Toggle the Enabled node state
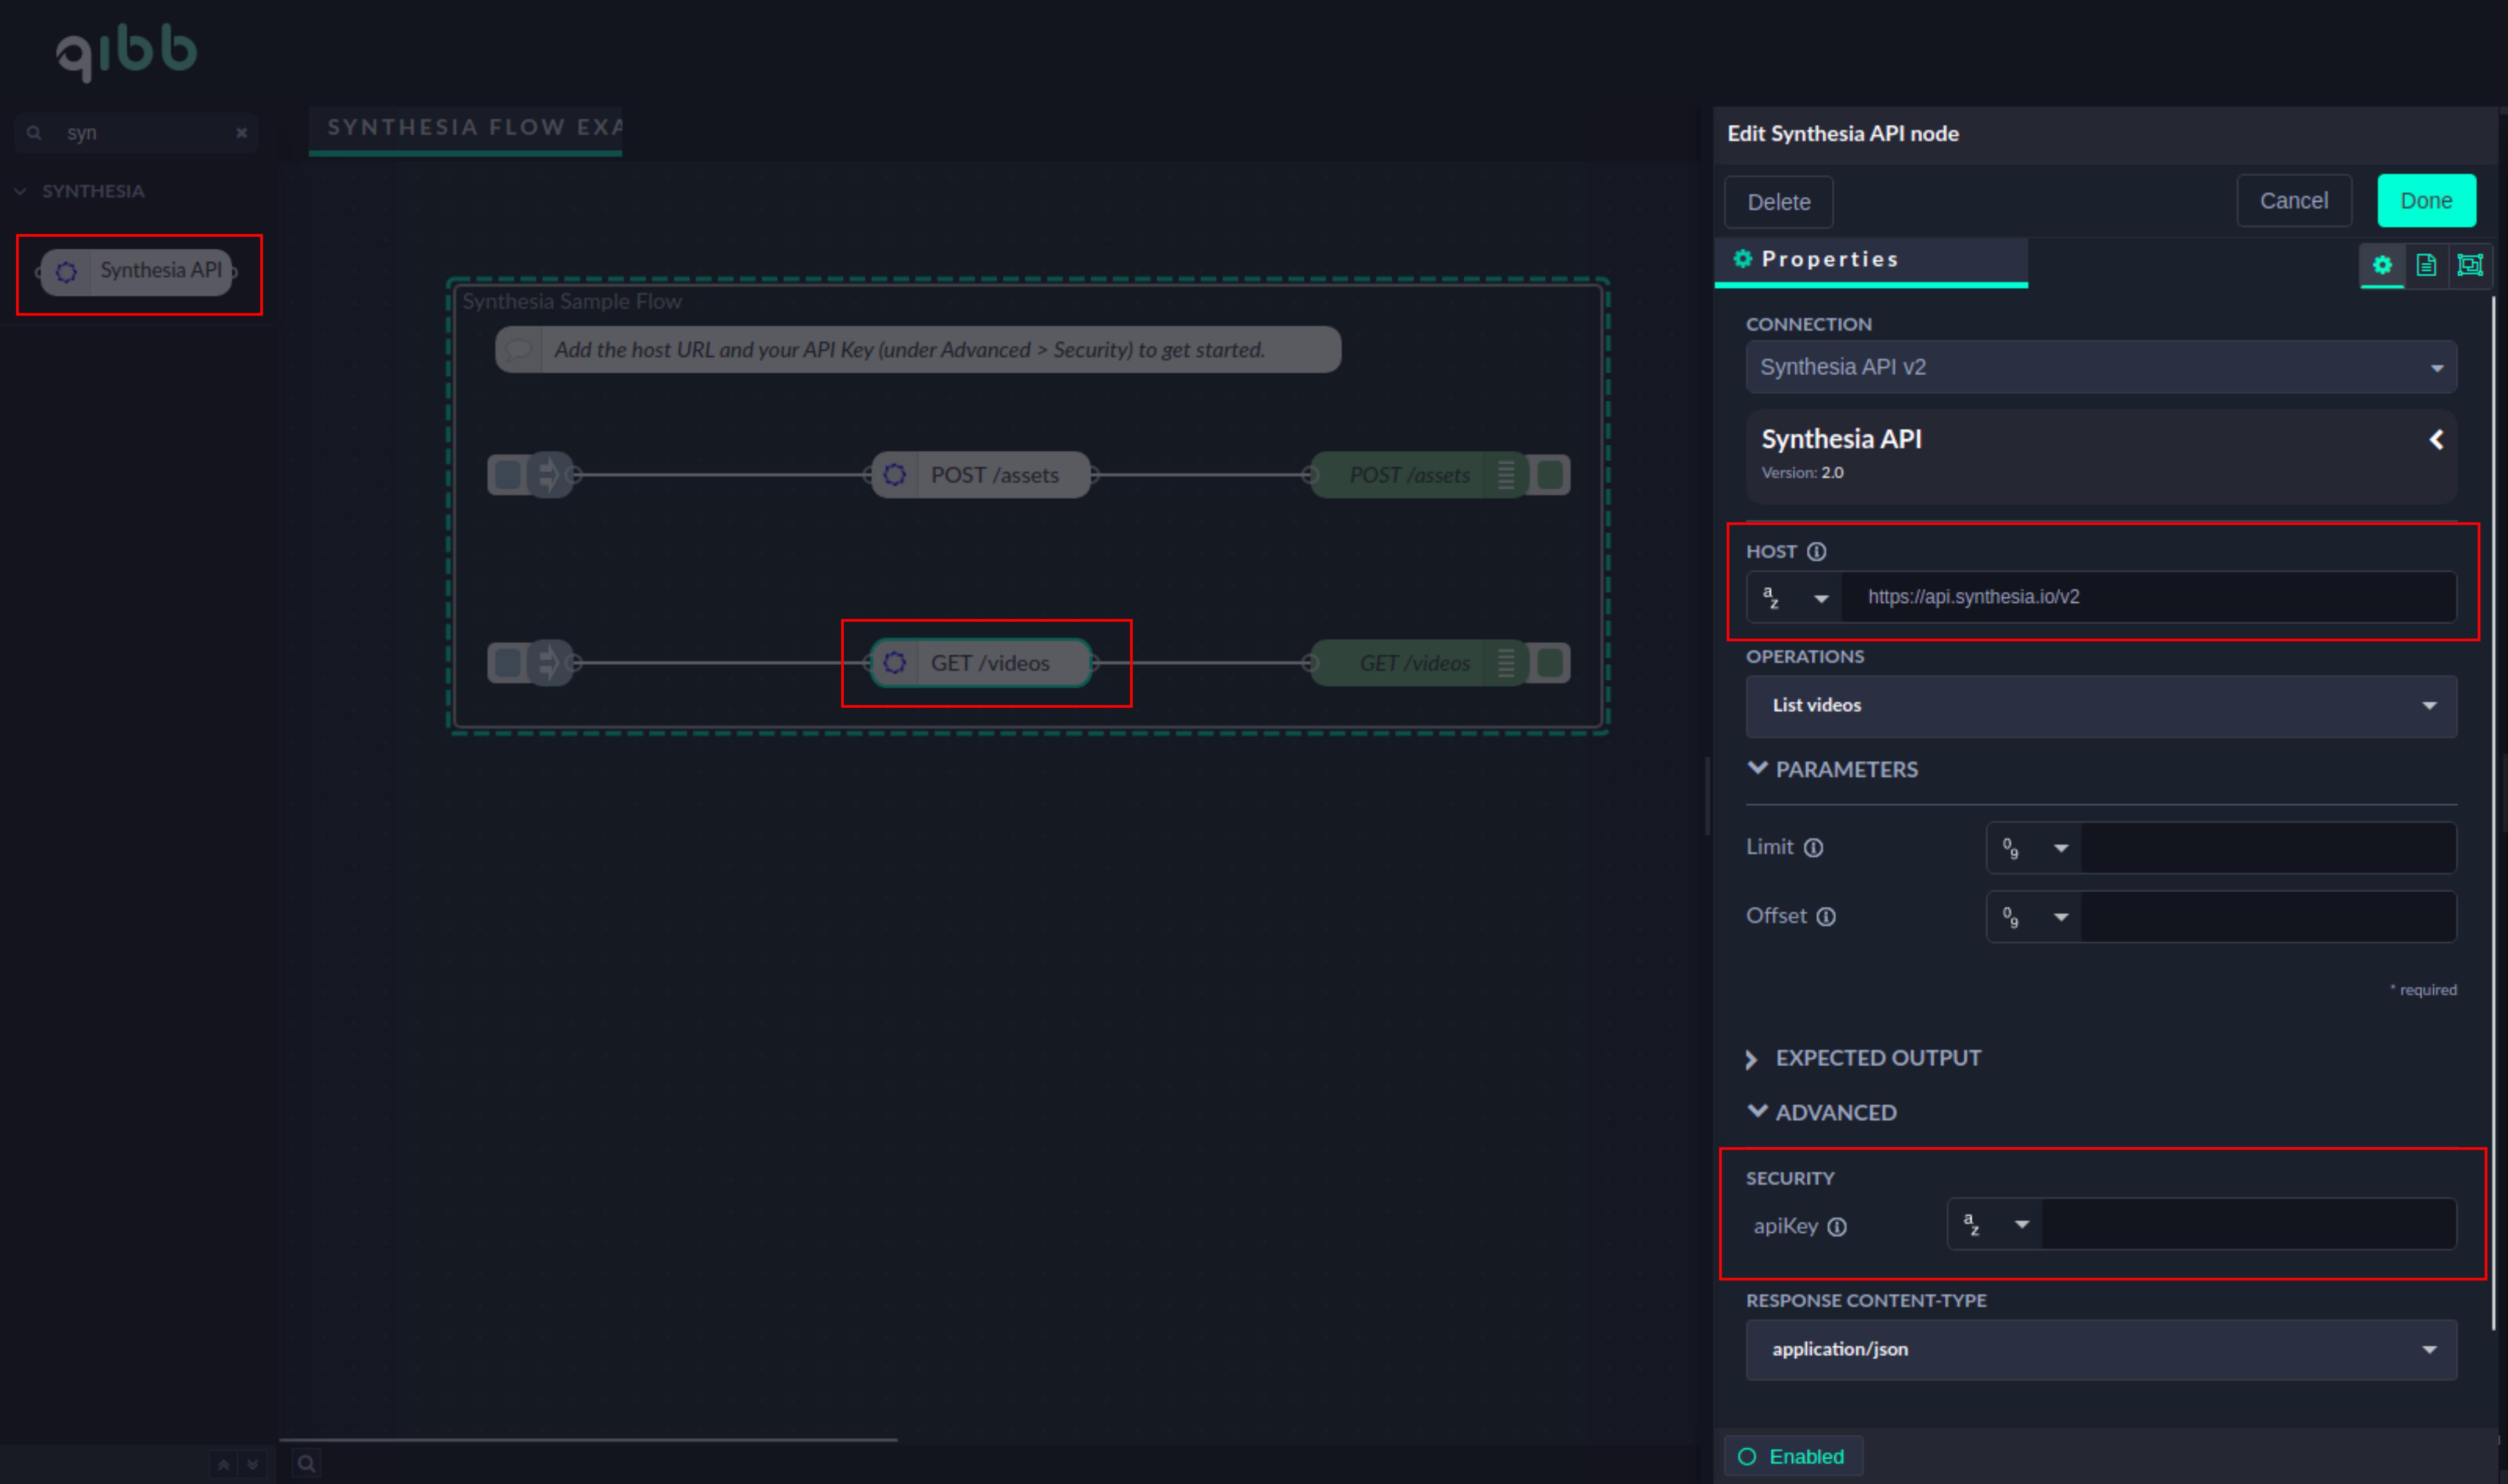The image size is (2508, 1484). point(1793,1456)
